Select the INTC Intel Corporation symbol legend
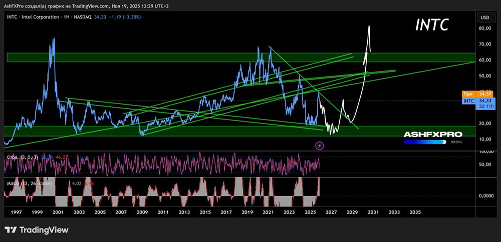The width and height of the screenshot is (501, 242). (50, 17)
